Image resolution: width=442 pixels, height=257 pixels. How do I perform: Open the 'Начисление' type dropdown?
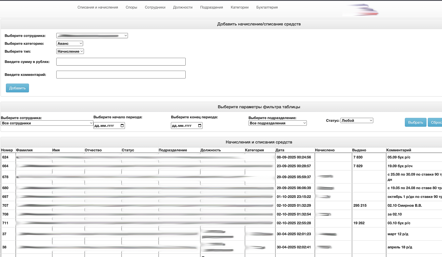[x=70, y=51]
